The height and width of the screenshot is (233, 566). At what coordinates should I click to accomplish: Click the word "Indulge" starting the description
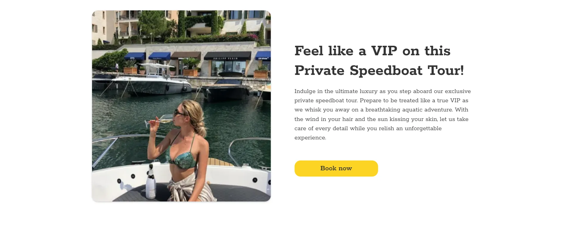tap(305, 92)
